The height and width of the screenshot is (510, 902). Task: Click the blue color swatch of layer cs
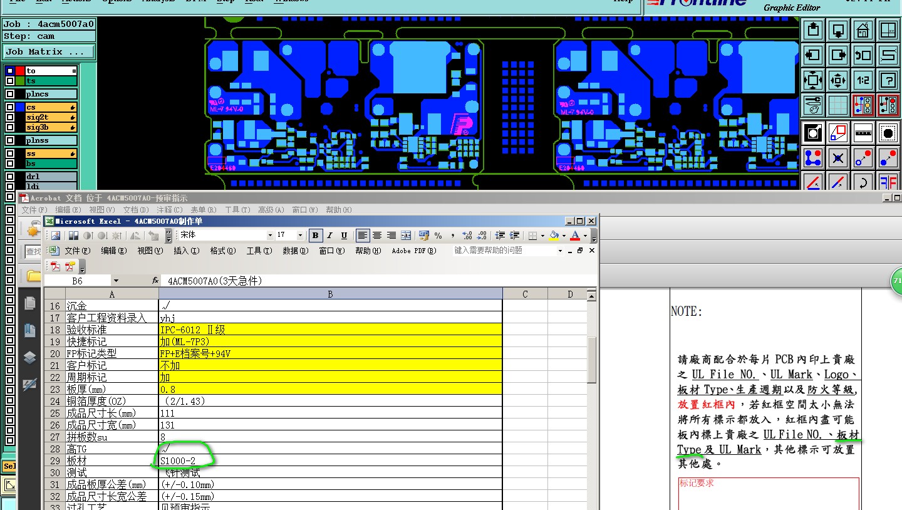tap(20, 107)
